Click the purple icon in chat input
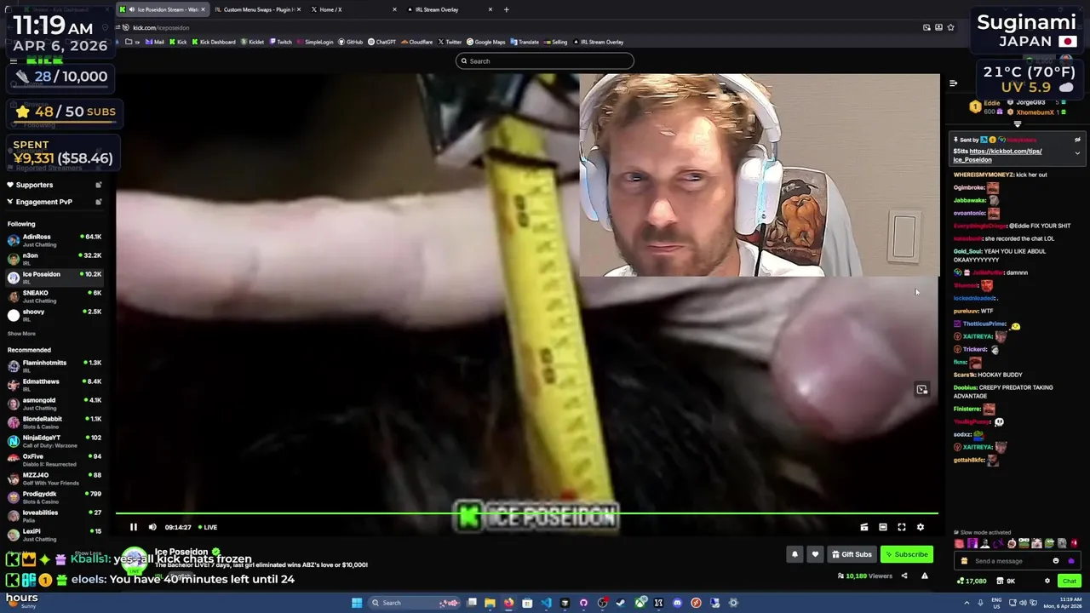Screen dimensions: 1090x613 click(1070, 561)
